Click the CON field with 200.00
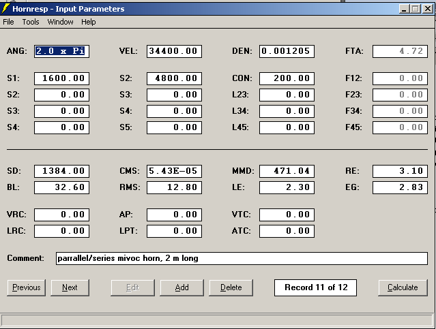Viewport: 436px width, 329px height. 287,78
